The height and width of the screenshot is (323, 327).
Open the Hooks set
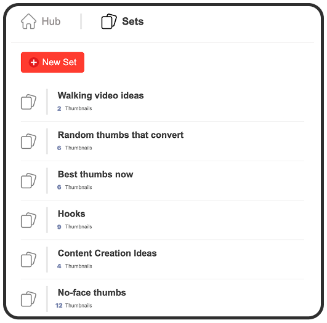(x=163, y=220)
